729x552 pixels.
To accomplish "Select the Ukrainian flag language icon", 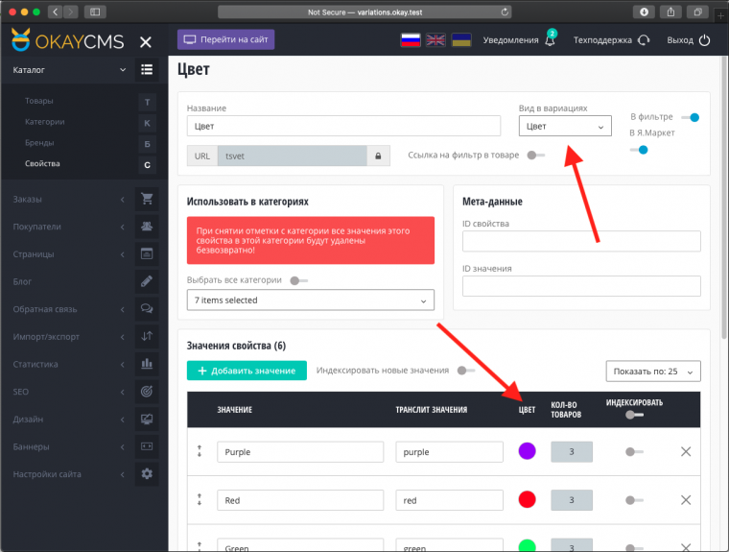I will pyautogui.click(x=461, y=40).
